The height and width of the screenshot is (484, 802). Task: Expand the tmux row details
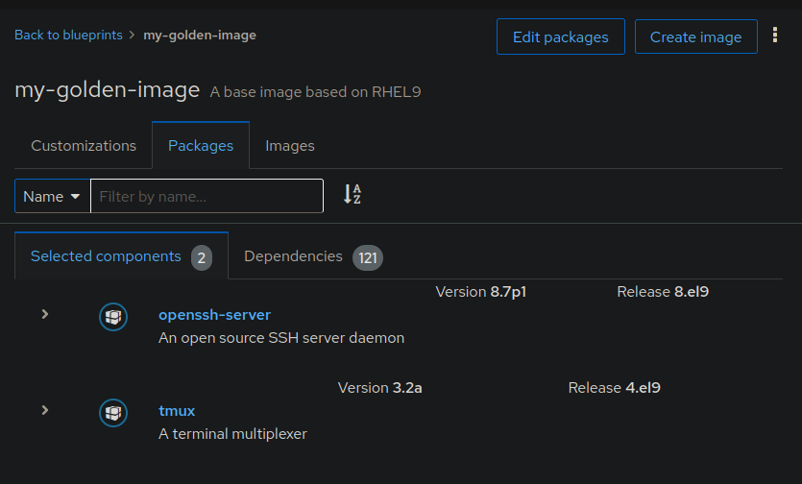pos(45,410)
